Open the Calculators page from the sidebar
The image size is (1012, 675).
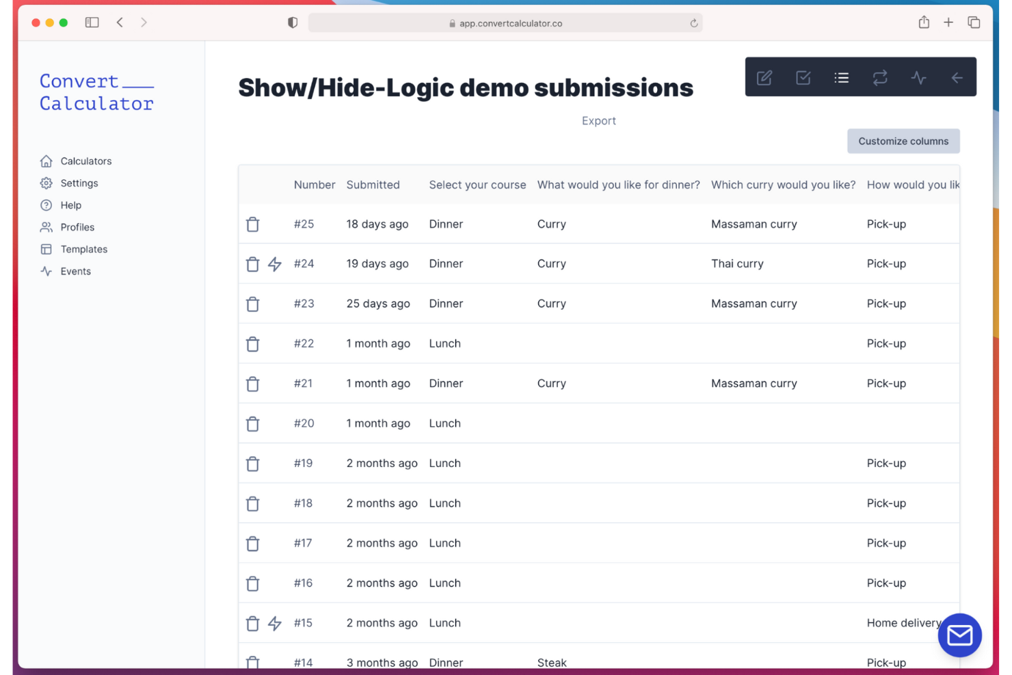85,161
